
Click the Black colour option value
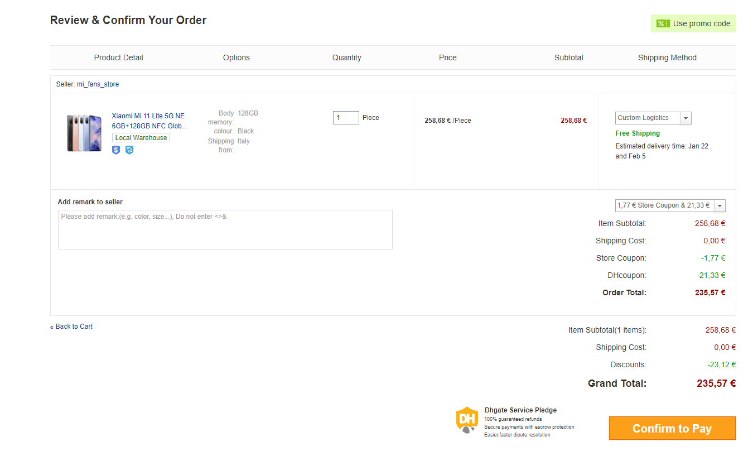tap(245, 131)
